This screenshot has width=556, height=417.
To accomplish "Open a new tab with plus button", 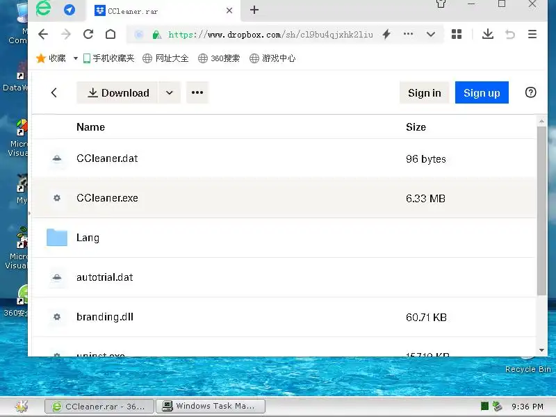I will pos(254,10).
